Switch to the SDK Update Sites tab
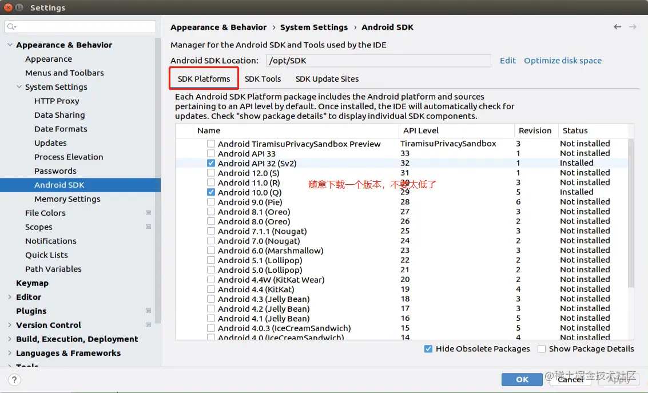The width and height of the screenshot is (648, 393). [x=327, y=78]
